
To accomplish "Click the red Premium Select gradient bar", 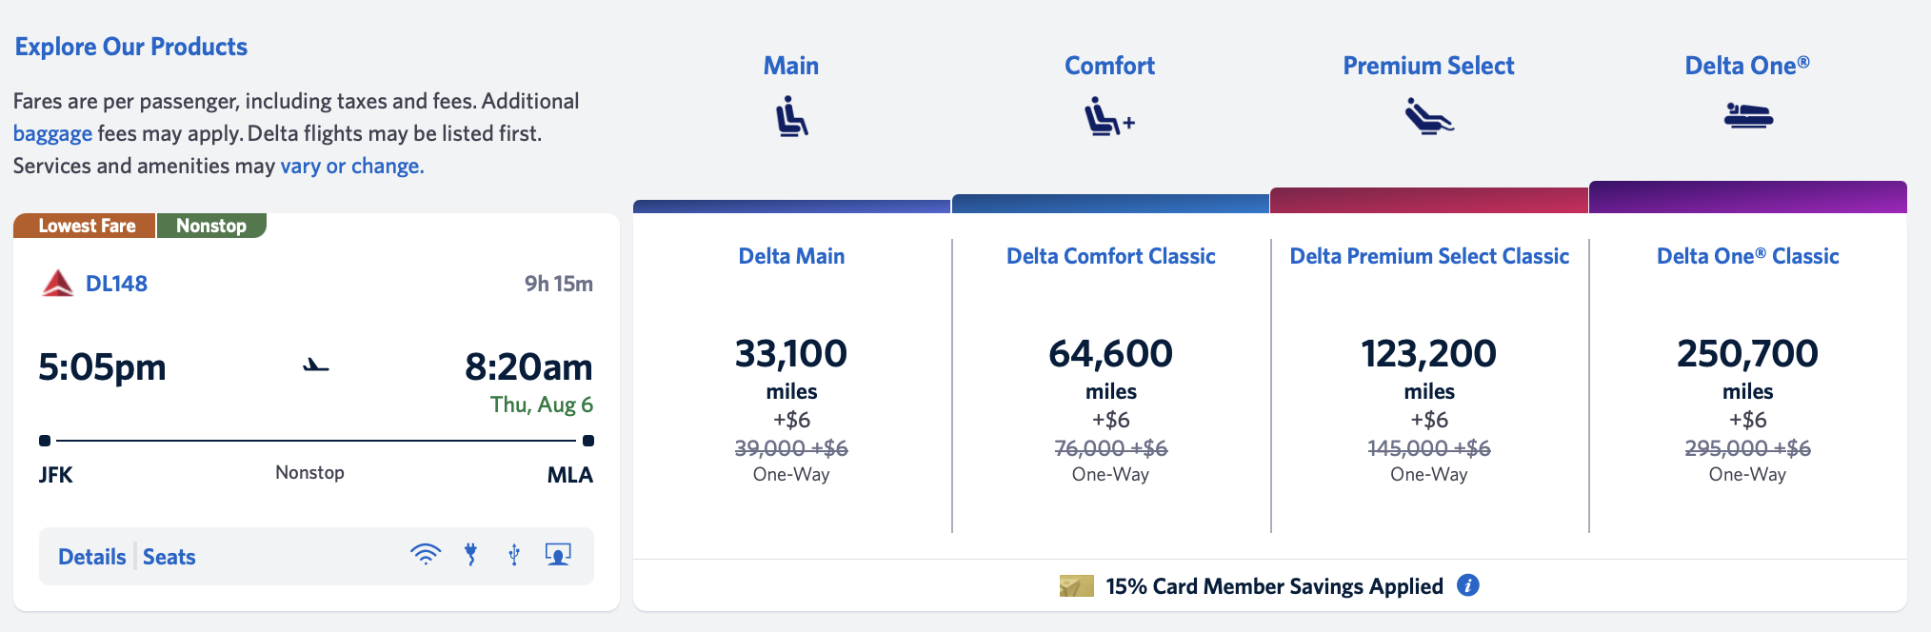I will coord(1428,197).
